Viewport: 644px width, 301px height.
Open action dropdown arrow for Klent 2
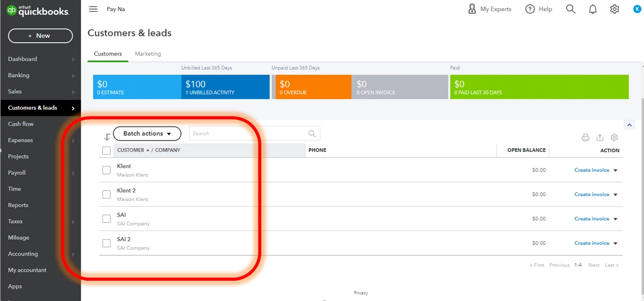tap(616, 195)
